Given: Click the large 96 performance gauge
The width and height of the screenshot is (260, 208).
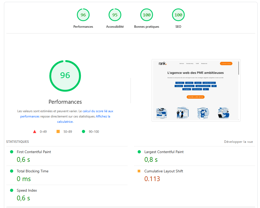Looking at the screenshot, I should 65,76.
